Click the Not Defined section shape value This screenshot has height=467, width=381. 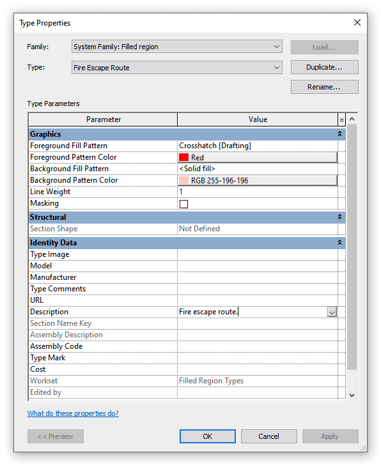click(199, 229)
